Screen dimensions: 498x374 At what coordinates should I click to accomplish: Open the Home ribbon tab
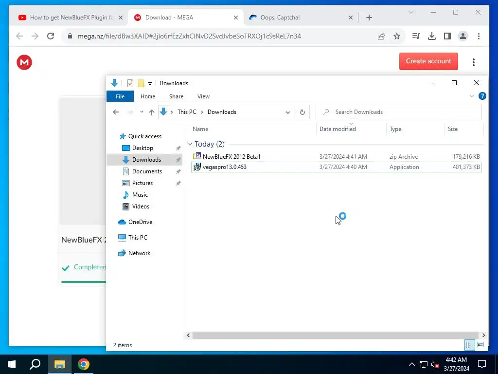[148, 96]
